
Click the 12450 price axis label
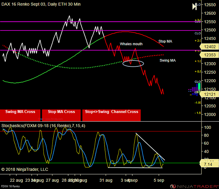click(x=210, y=38)
